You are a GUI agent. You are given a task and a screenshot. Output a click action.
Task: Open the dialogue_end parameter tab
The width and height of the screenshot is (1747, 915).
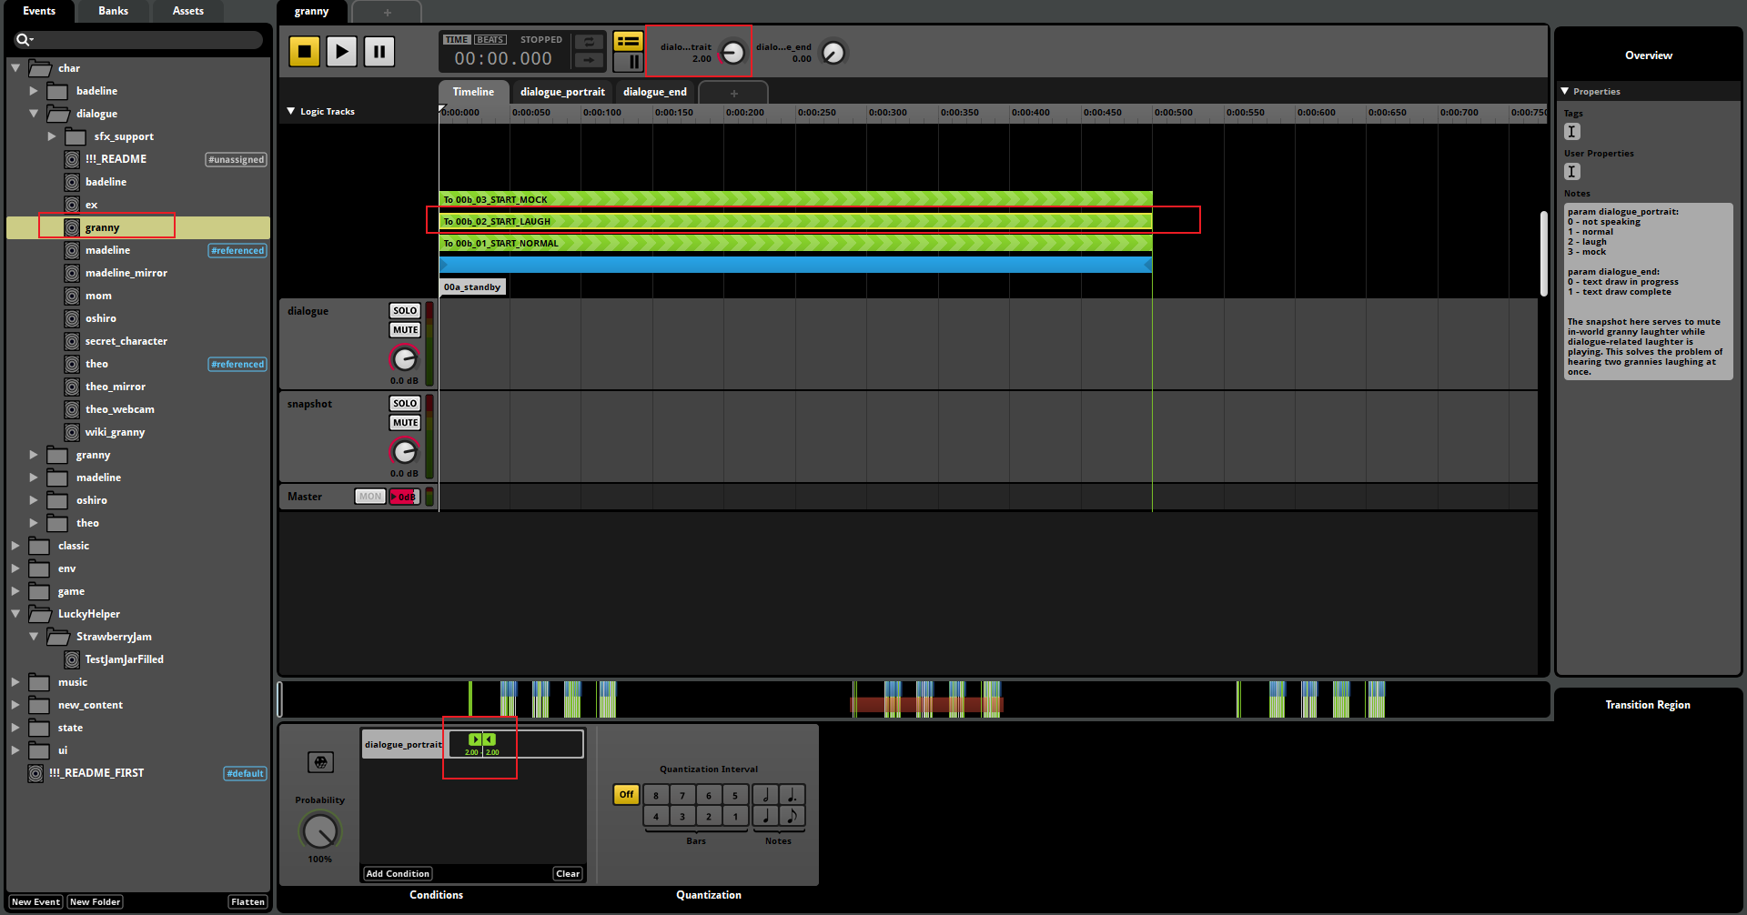click(x=654, y=92)
